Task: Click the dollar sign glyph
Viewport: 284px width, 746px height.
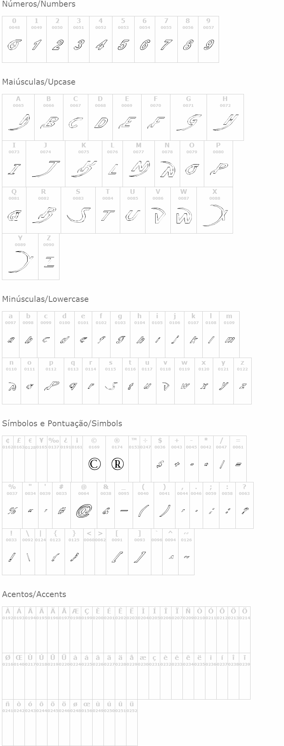Action: pyautogui.click(x=160, y=464)
